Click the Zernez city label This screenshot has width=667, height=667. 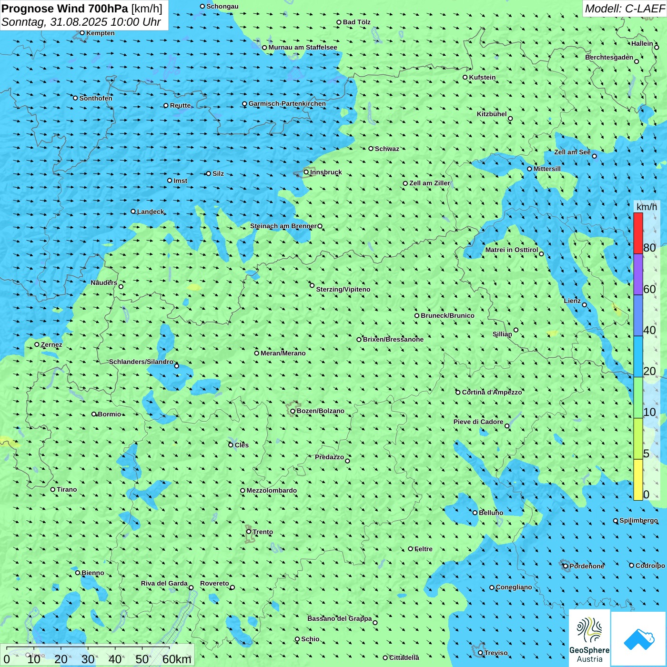(x=51, y=344)
